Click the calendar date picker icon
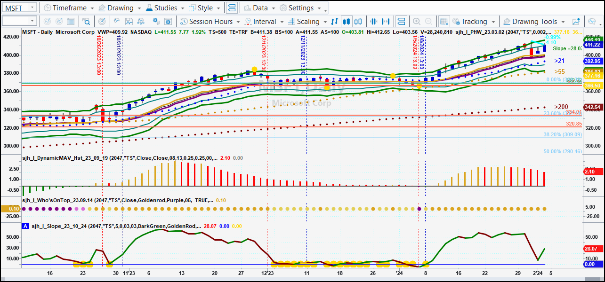 point(70,22)
